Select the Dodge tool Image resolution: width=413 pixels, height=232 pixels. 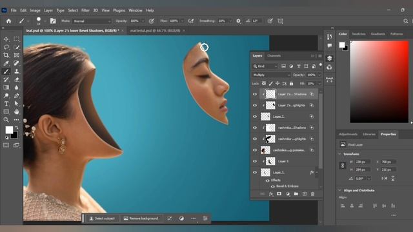(x=6, y=95)
